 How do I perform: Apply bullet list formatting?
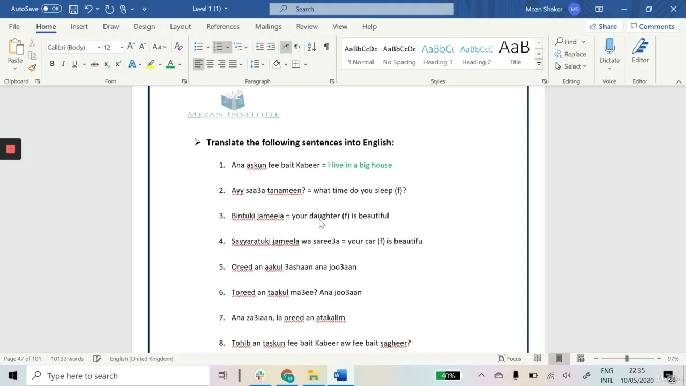(x=198, y=47)
